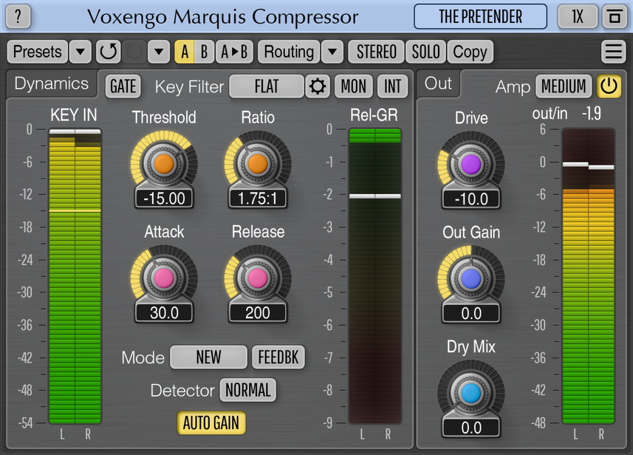633x455 pixels.
Task: Select the Out tab
Action: coord(438,84)
